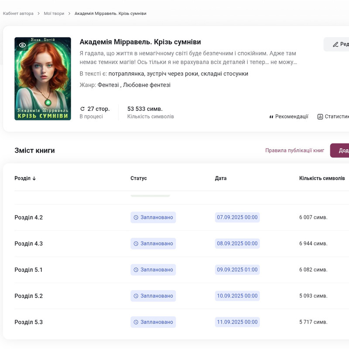
Task: Click Заплановано badge for Розділ 4.2
Action: point(153,217)
